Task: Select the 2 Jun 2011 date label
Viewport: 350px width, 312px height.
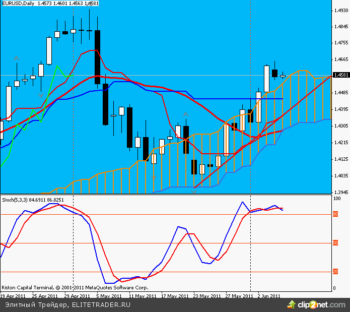Action: tap(268, 296)
